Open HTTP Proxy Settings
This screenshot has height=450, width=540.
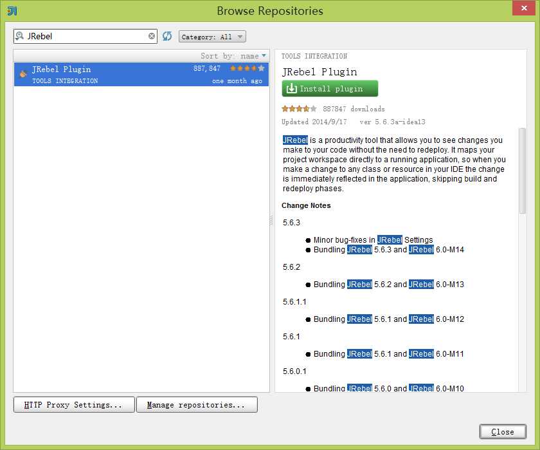pyautogui.click(x=74, y=404)
